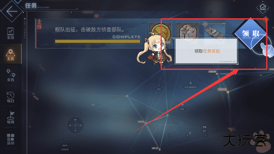
Task: Click the pointing hand cursor icon
Action: pos(267,49)
